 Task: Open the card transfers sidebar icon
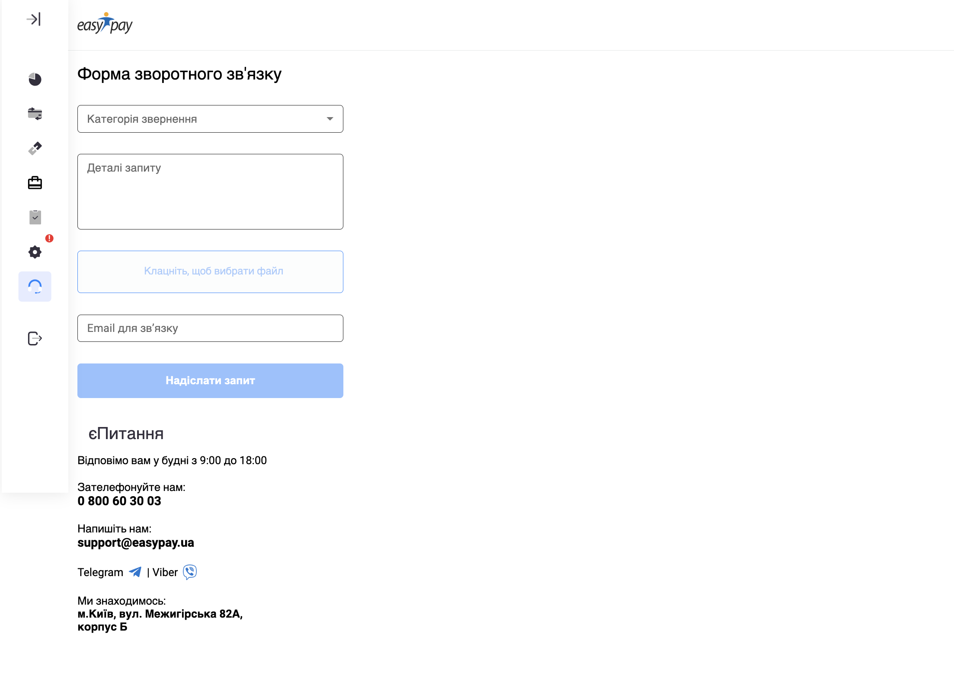click(x=35, y=114)
